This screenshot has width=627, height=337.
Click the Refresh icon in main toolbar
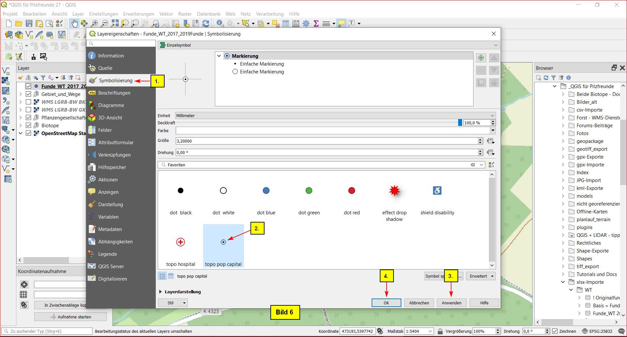pos(206,23)
